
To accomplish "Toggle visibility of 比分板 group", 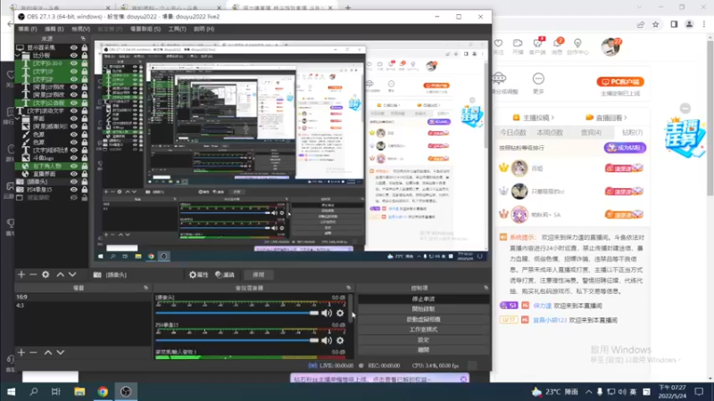I will 74,55.
